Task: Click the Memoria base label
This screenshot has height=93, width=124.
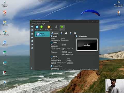Action: click(54, 45)
